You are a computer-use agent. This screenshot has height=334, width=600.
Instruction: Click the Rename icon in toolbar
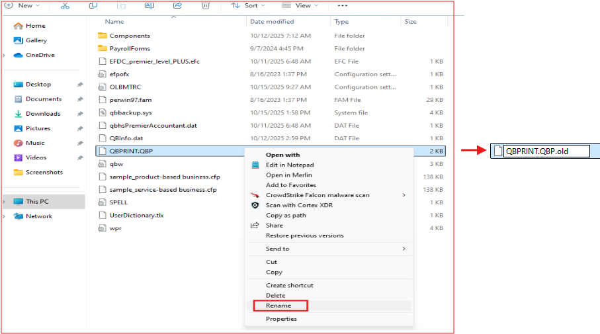point(150,6)
